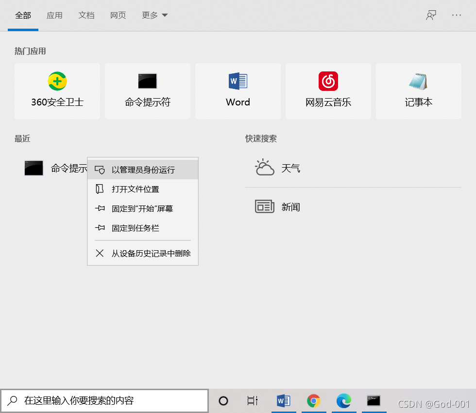Click the Cortana circle taskbar icon
This screenshot has height=413, width=476.
(223, 401)
